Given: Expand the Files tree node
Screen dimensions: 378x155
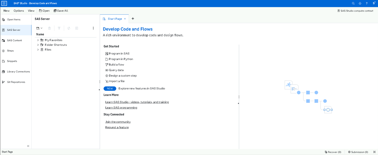Looking at the screenshot, I should [38, 50].
